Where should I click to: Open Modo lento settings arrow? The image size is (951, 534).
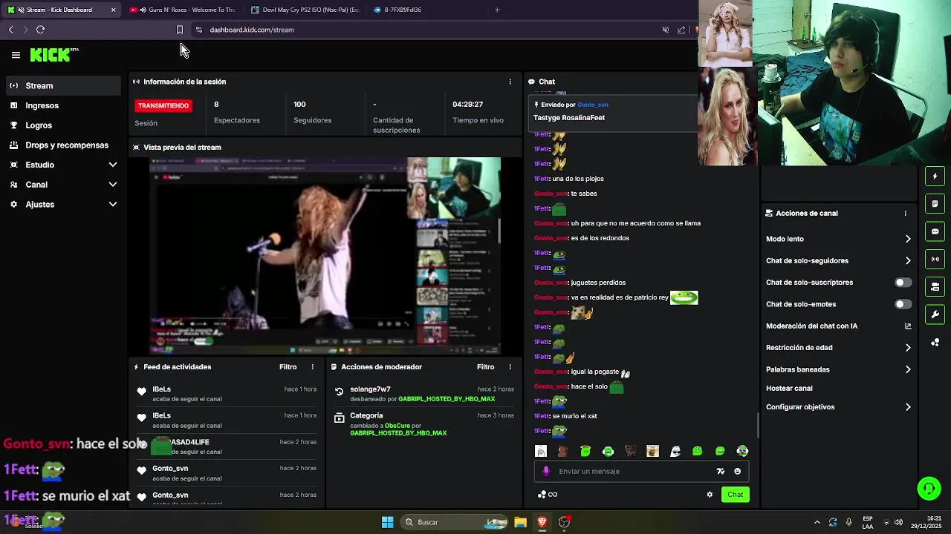(908, 239)
